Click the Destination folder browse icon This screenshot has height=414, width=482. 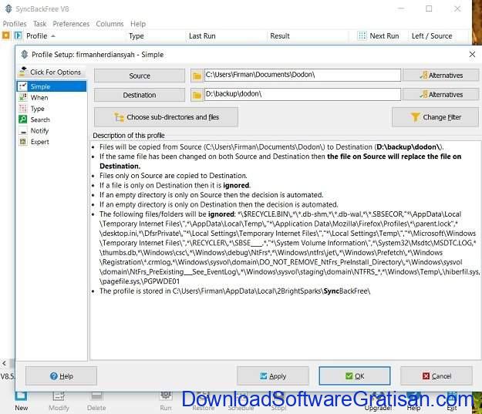click(197, 95)
